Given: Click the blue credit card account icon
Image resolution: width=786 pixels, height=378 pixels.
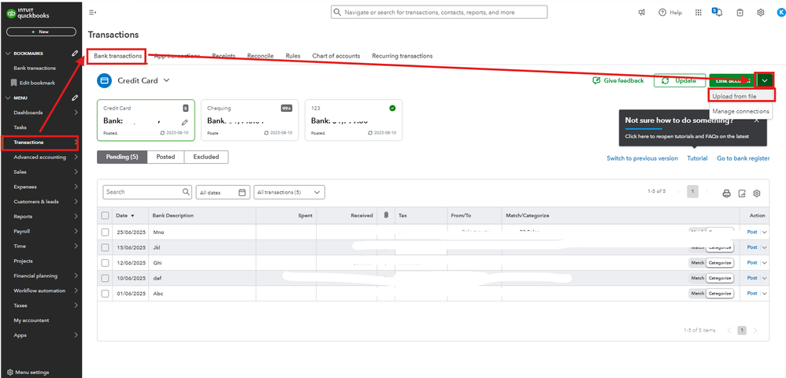Looking at the screenshot, I should [104, 80].
